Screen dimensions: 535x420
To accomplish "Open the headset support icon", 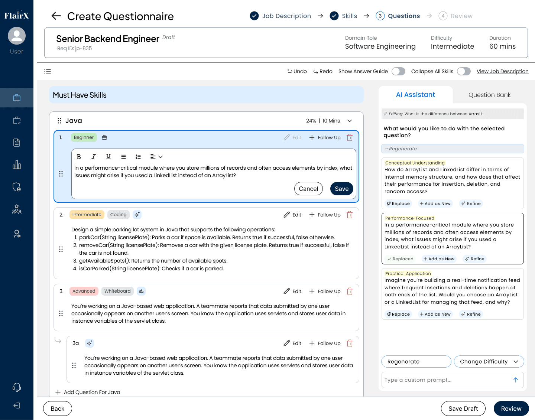I will click(x=17, y=387).
